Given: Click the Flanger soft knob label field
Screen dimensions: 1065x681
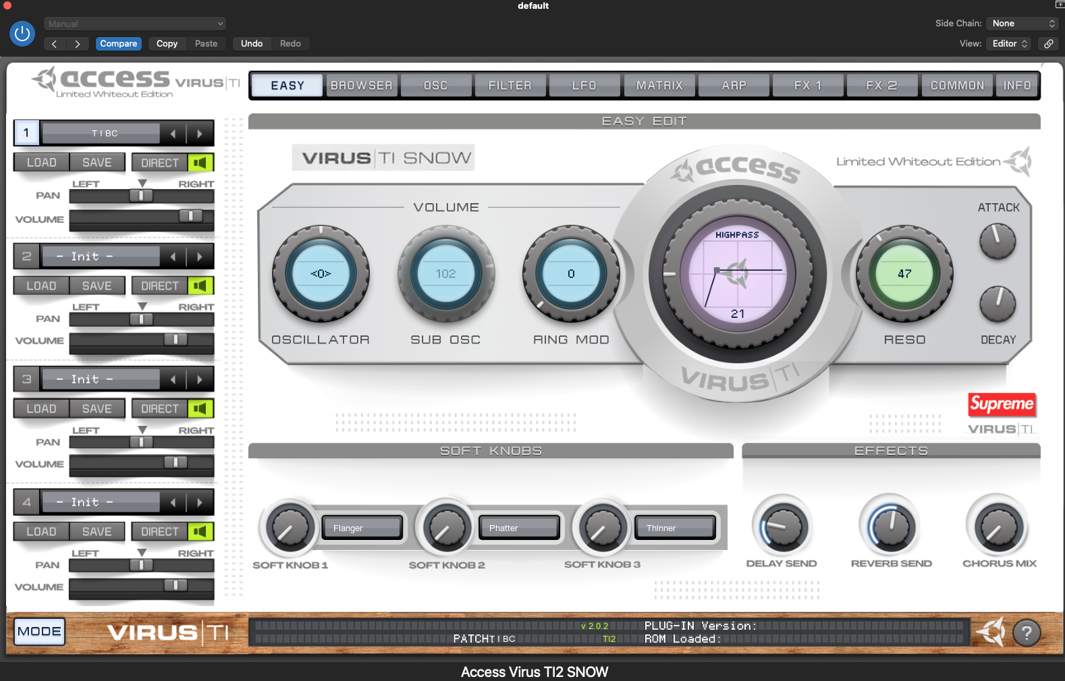Looking at the screenshot, I should click(362, 528).
